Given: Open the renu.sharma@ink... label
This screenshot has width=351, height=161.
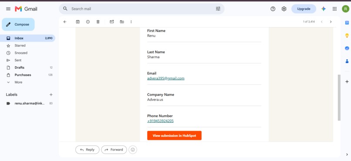Looking at the screenshot, I should tap(28, 103).
